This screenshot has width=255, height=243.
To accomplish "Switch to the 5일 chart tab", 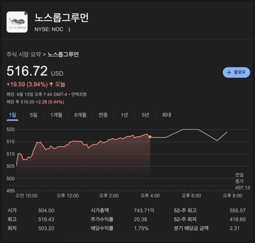I will click(34, 115).
